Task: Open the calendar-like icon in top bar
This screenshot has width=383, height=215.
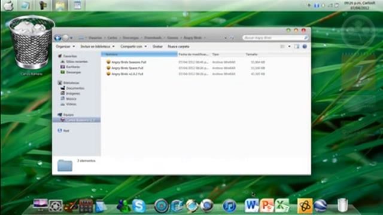Action: [77, 5]
